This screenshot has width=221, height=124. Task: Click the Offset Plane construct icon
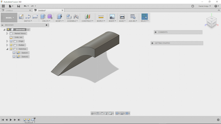(x=87, y=17)
